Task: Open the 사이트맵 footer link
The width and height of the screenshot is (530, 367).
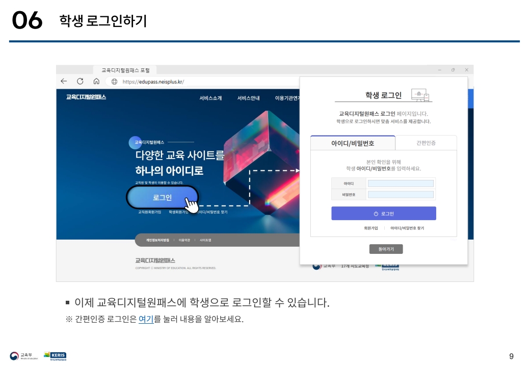Action: click(x=205, y=240)
